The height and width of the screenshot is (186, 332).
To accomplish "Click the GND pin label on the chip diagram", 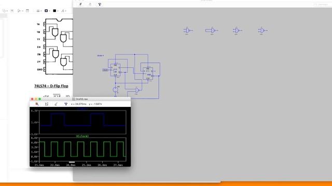I will click(40, 69).
